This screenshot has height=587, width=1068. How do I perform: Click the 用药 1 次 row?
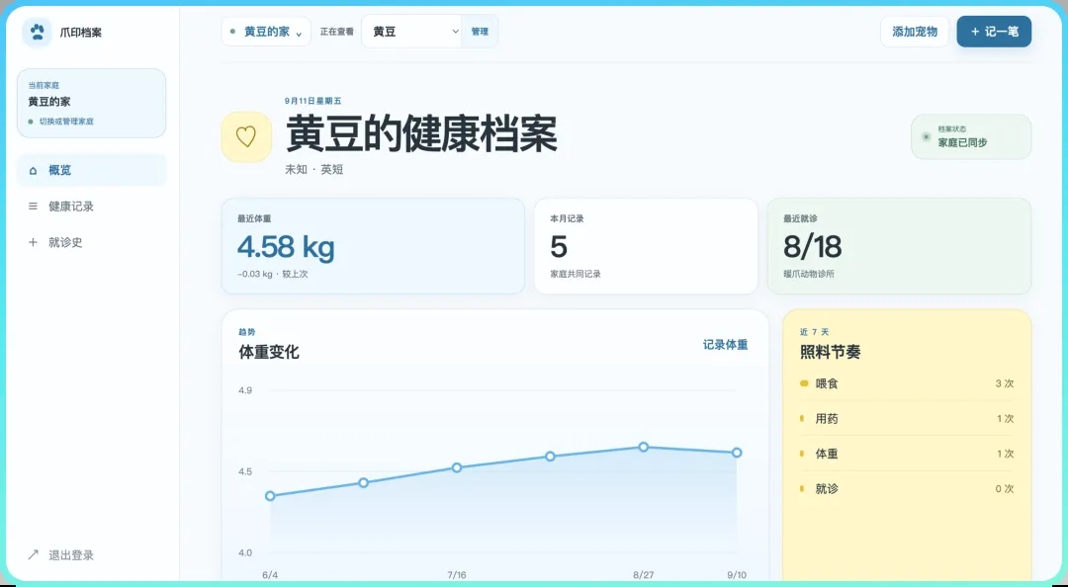click(x=907, y=418)
